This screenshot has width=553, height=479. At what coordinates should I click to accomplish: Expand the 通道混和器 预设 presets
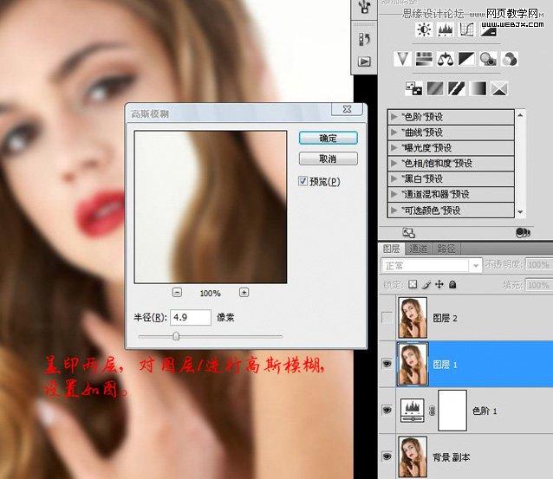click(x=394, y=194)
